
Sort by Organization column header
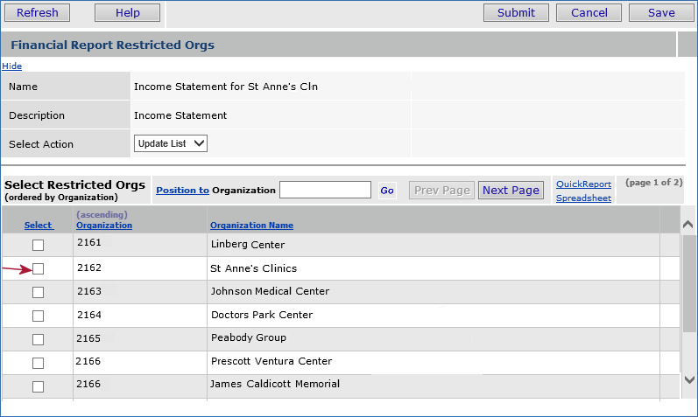(x=104, y=225)
